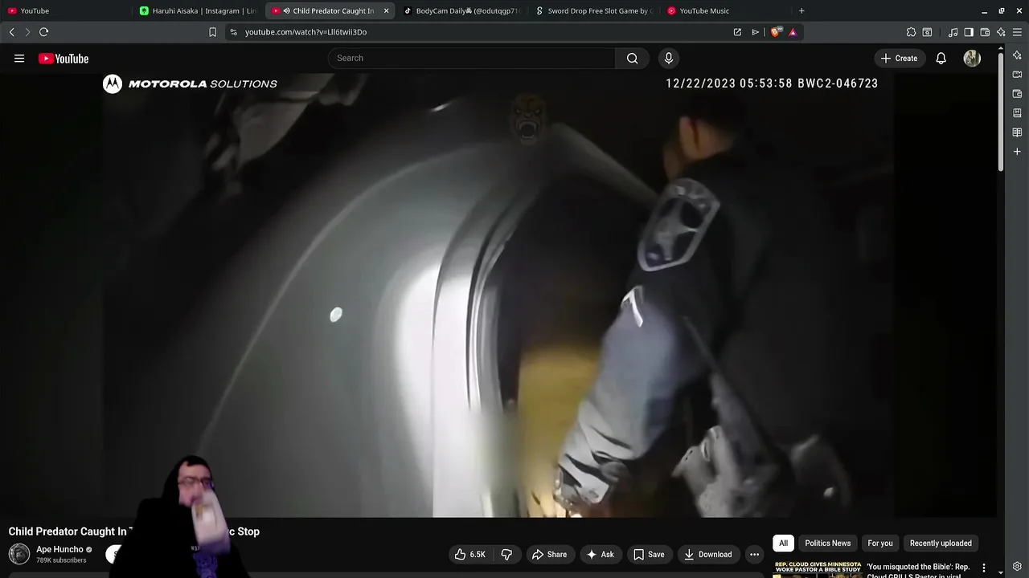Like the video (6.5K)
1029x578 pixels.
[x=469, y=555]
